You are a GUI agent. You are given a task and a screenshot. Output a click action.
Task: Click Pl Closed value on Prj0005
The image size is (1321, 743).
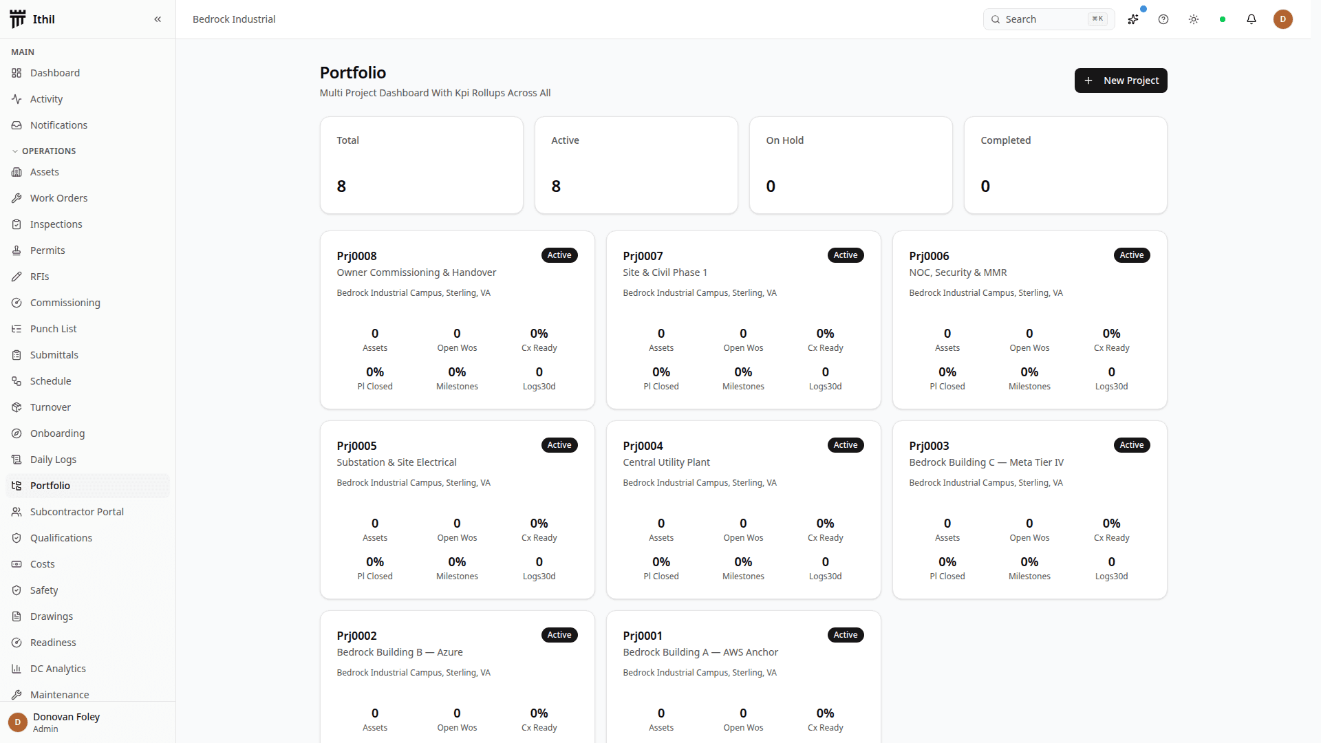coord(375,562)
